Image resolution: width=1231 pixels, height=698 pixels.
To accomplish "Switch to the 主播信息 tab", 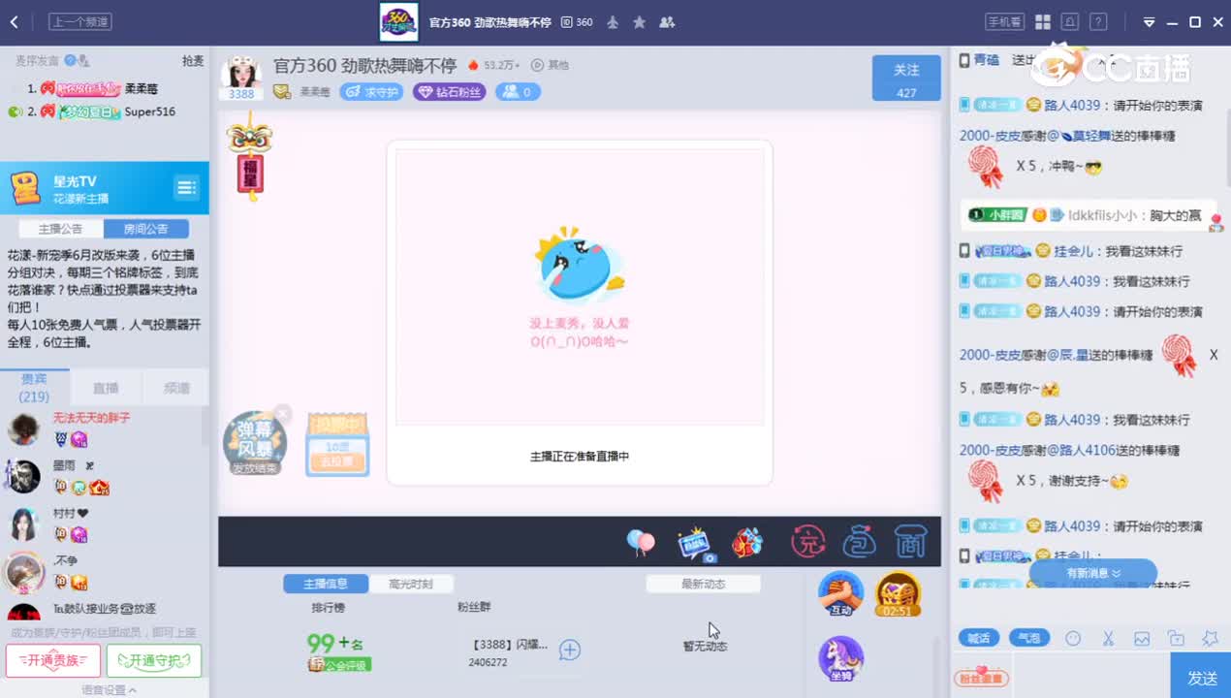I will tap(326, 584).
